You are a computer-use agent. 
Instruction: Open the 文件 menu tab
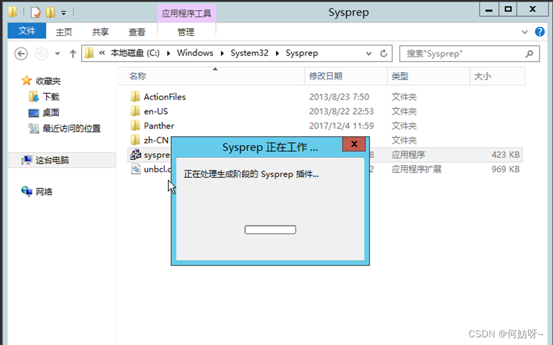pyautogui.click(x=27, y=31)
